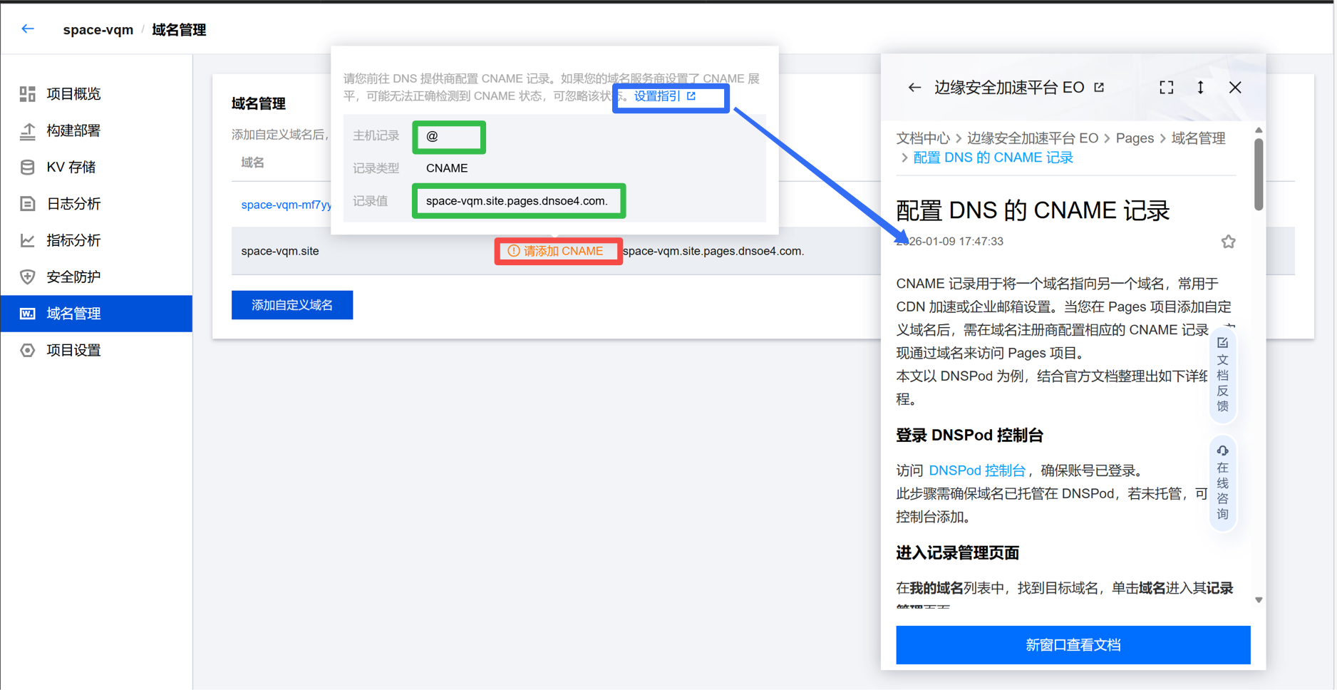Open EO docs external link icon
Image resolution: width=1337 pixels, height=690 pixels.
click(1099, 88)
